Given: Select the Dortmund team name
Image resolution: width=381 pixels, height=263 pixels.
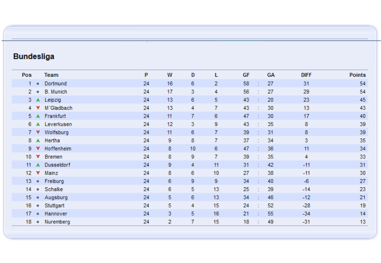Looking at the screenshot, I should click(55, 84).
